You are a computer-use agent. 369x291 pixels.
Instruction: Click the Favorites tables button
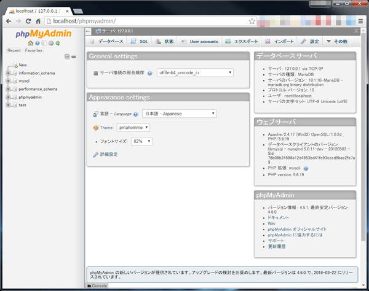tap(34, 50)
